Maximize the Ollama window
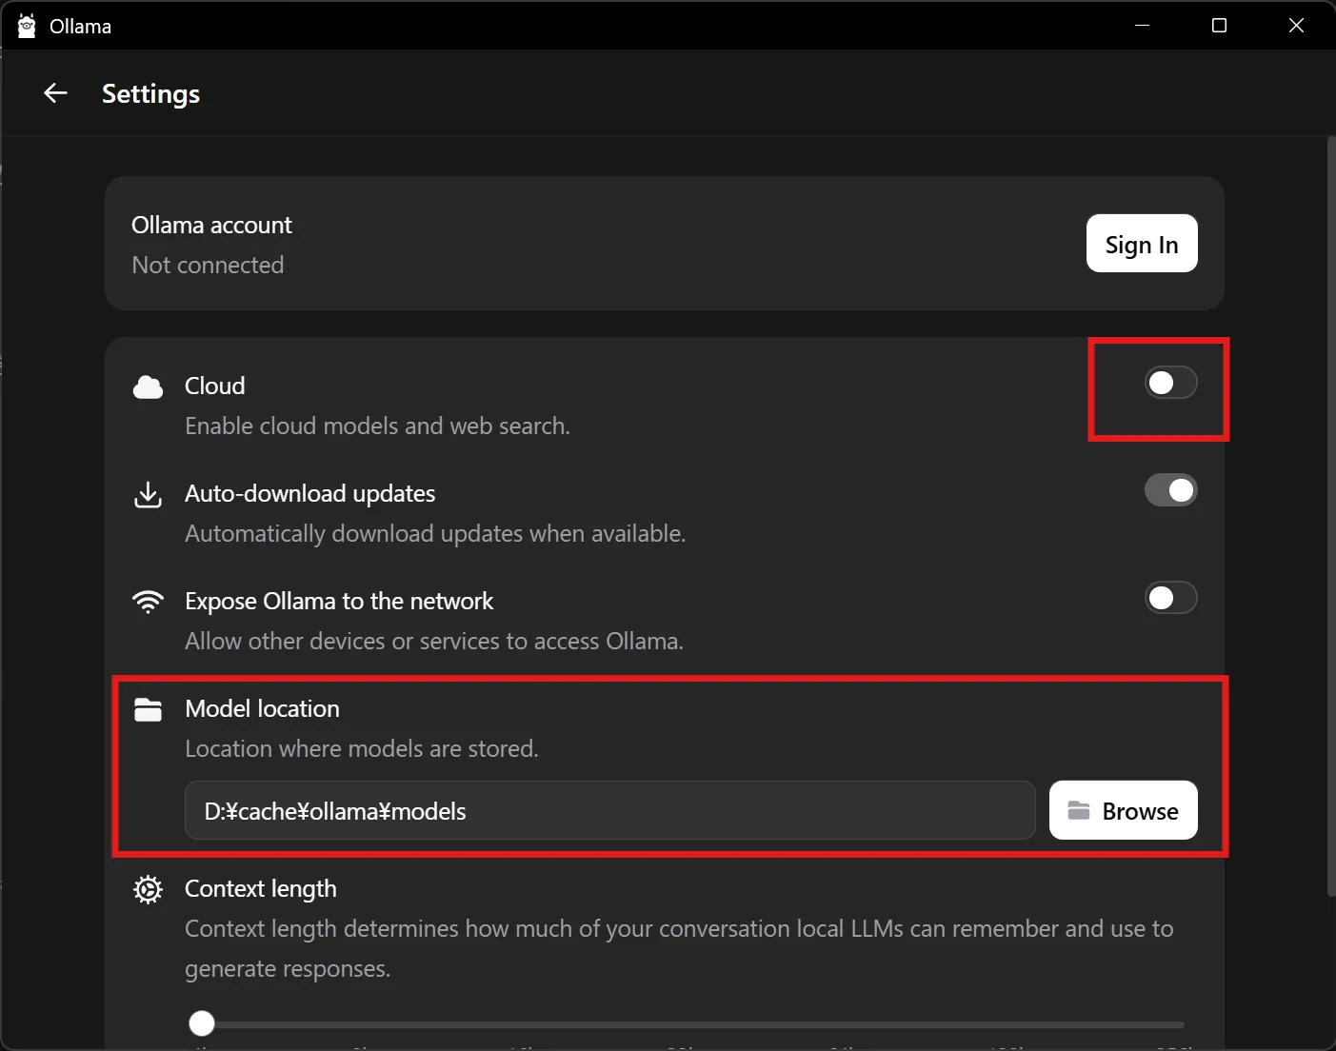 click(x=1219, y=26)
